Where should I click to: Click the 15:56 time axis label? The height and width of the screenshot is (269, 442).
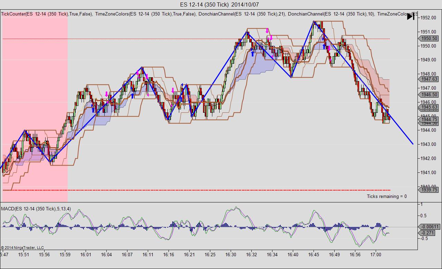pos(44,255)
